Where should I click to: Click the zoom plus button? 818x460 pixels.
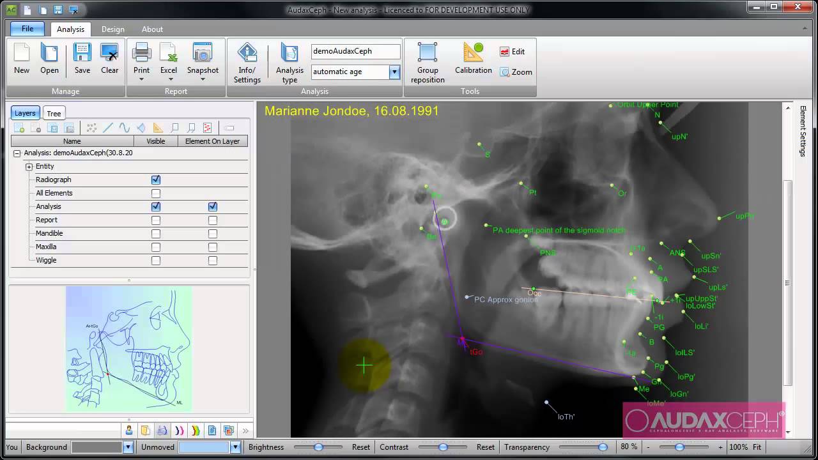click(720, 447)
